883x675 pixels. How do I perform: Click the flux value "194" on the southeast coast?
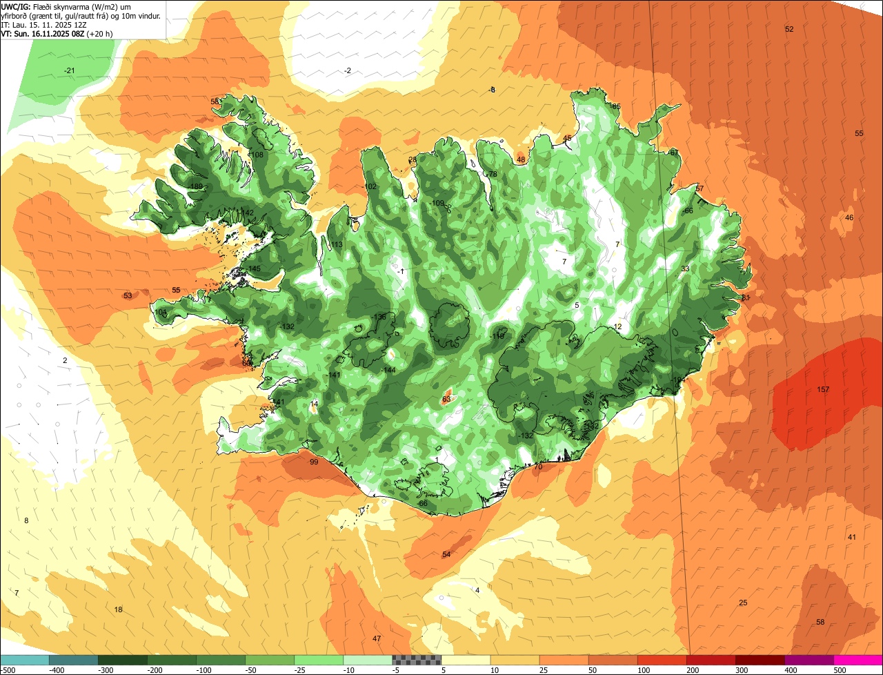pyautogui.click(x=679, y=380)
